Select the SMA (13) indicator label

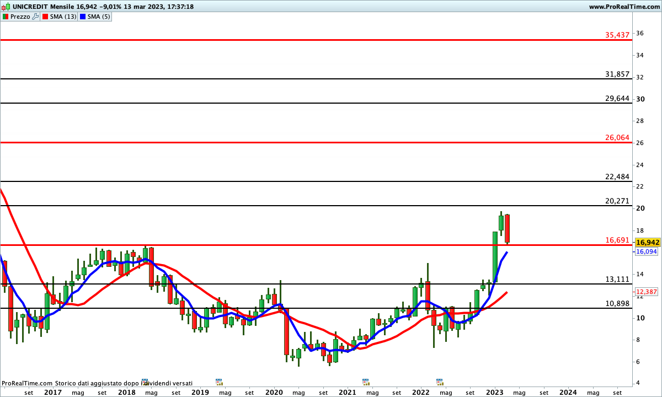pos(63,17)
